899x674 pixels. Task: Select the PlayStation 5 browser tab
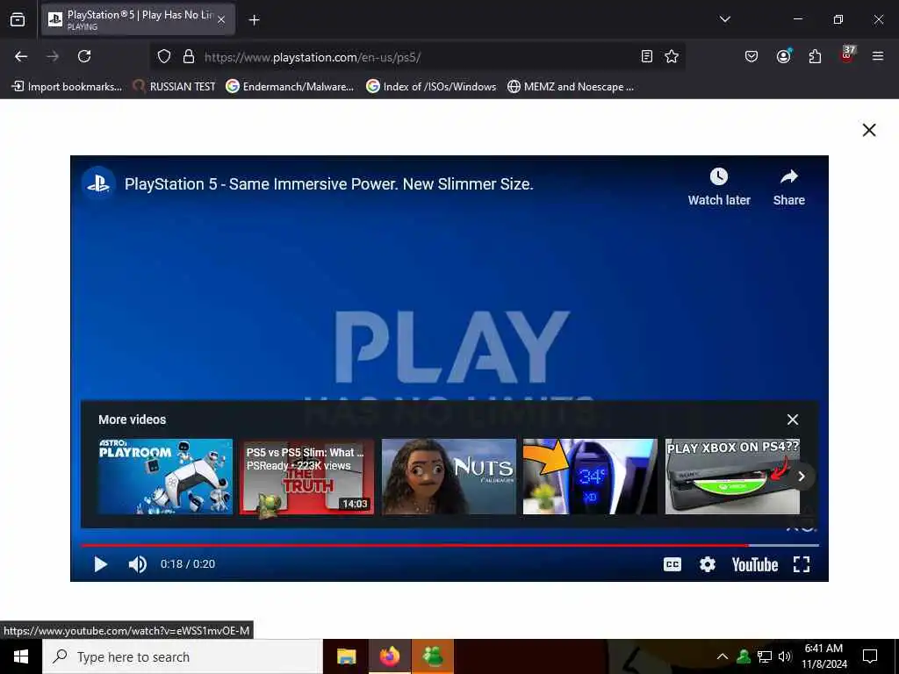click(x=138, y=19)
